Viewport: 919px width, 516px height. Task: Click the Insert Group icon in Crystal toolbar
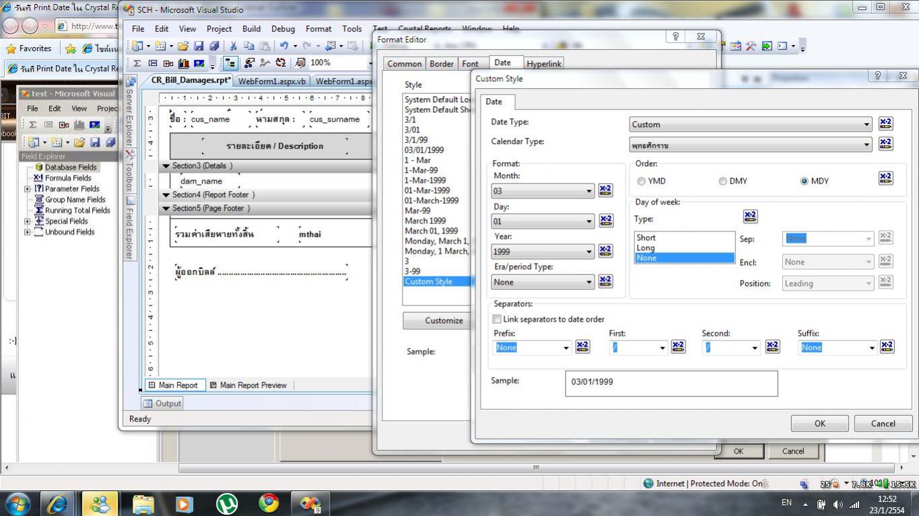pos(152,63)
